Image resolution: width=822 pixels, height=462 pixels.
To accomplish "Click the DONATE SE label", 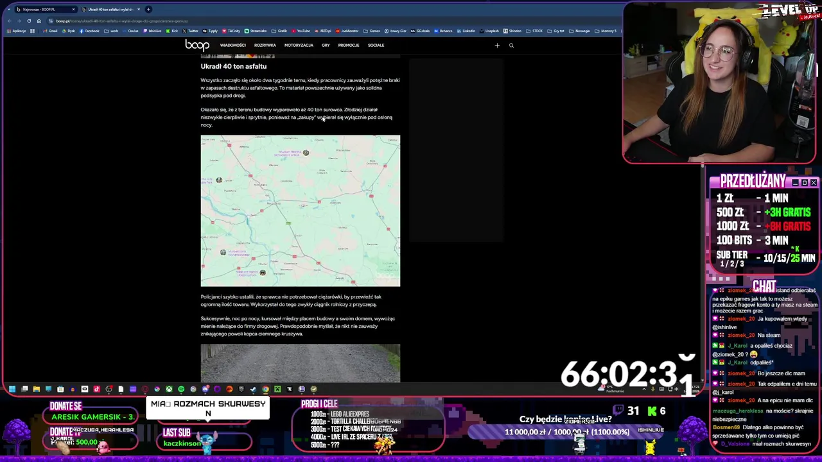I will [66, 406].
